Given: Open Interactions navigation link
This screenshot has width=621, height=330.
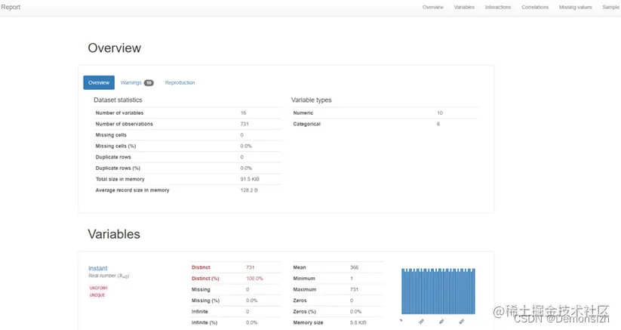Looking at the screenshot, I should click(x=498, y=7).
